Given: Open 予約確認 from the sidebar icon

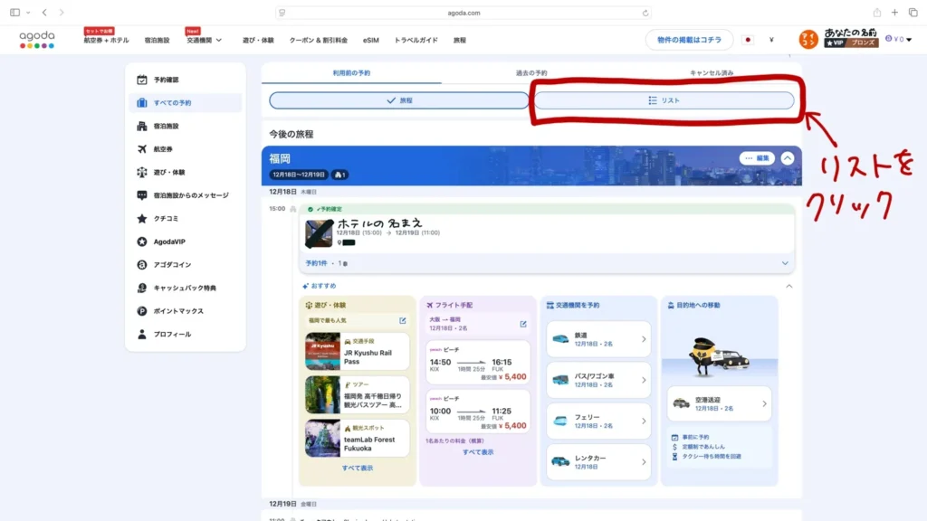Looking at the screenshot, I should click(x=140, y=79).
